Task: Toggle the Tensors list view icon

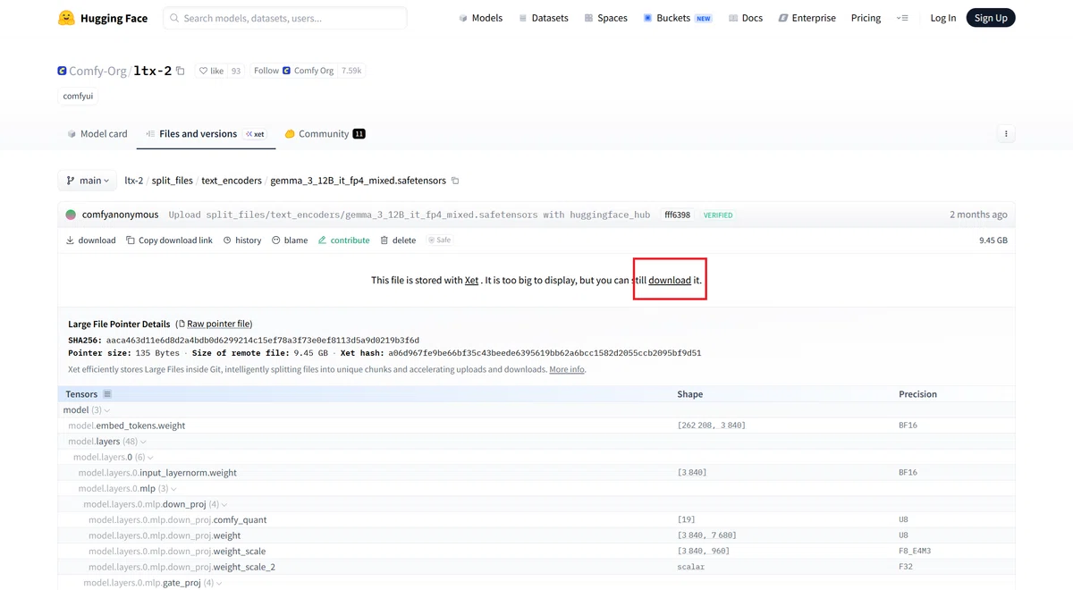Action: pyautogui.click(x=107, y=394)
